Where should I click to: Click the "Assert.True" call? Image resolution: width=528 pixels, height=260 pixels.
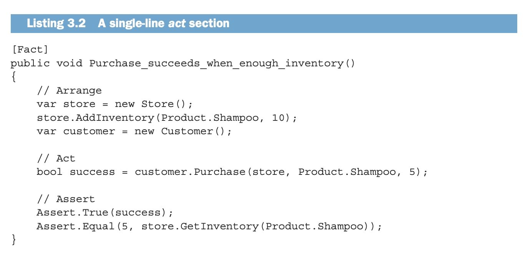pos(72,212)
